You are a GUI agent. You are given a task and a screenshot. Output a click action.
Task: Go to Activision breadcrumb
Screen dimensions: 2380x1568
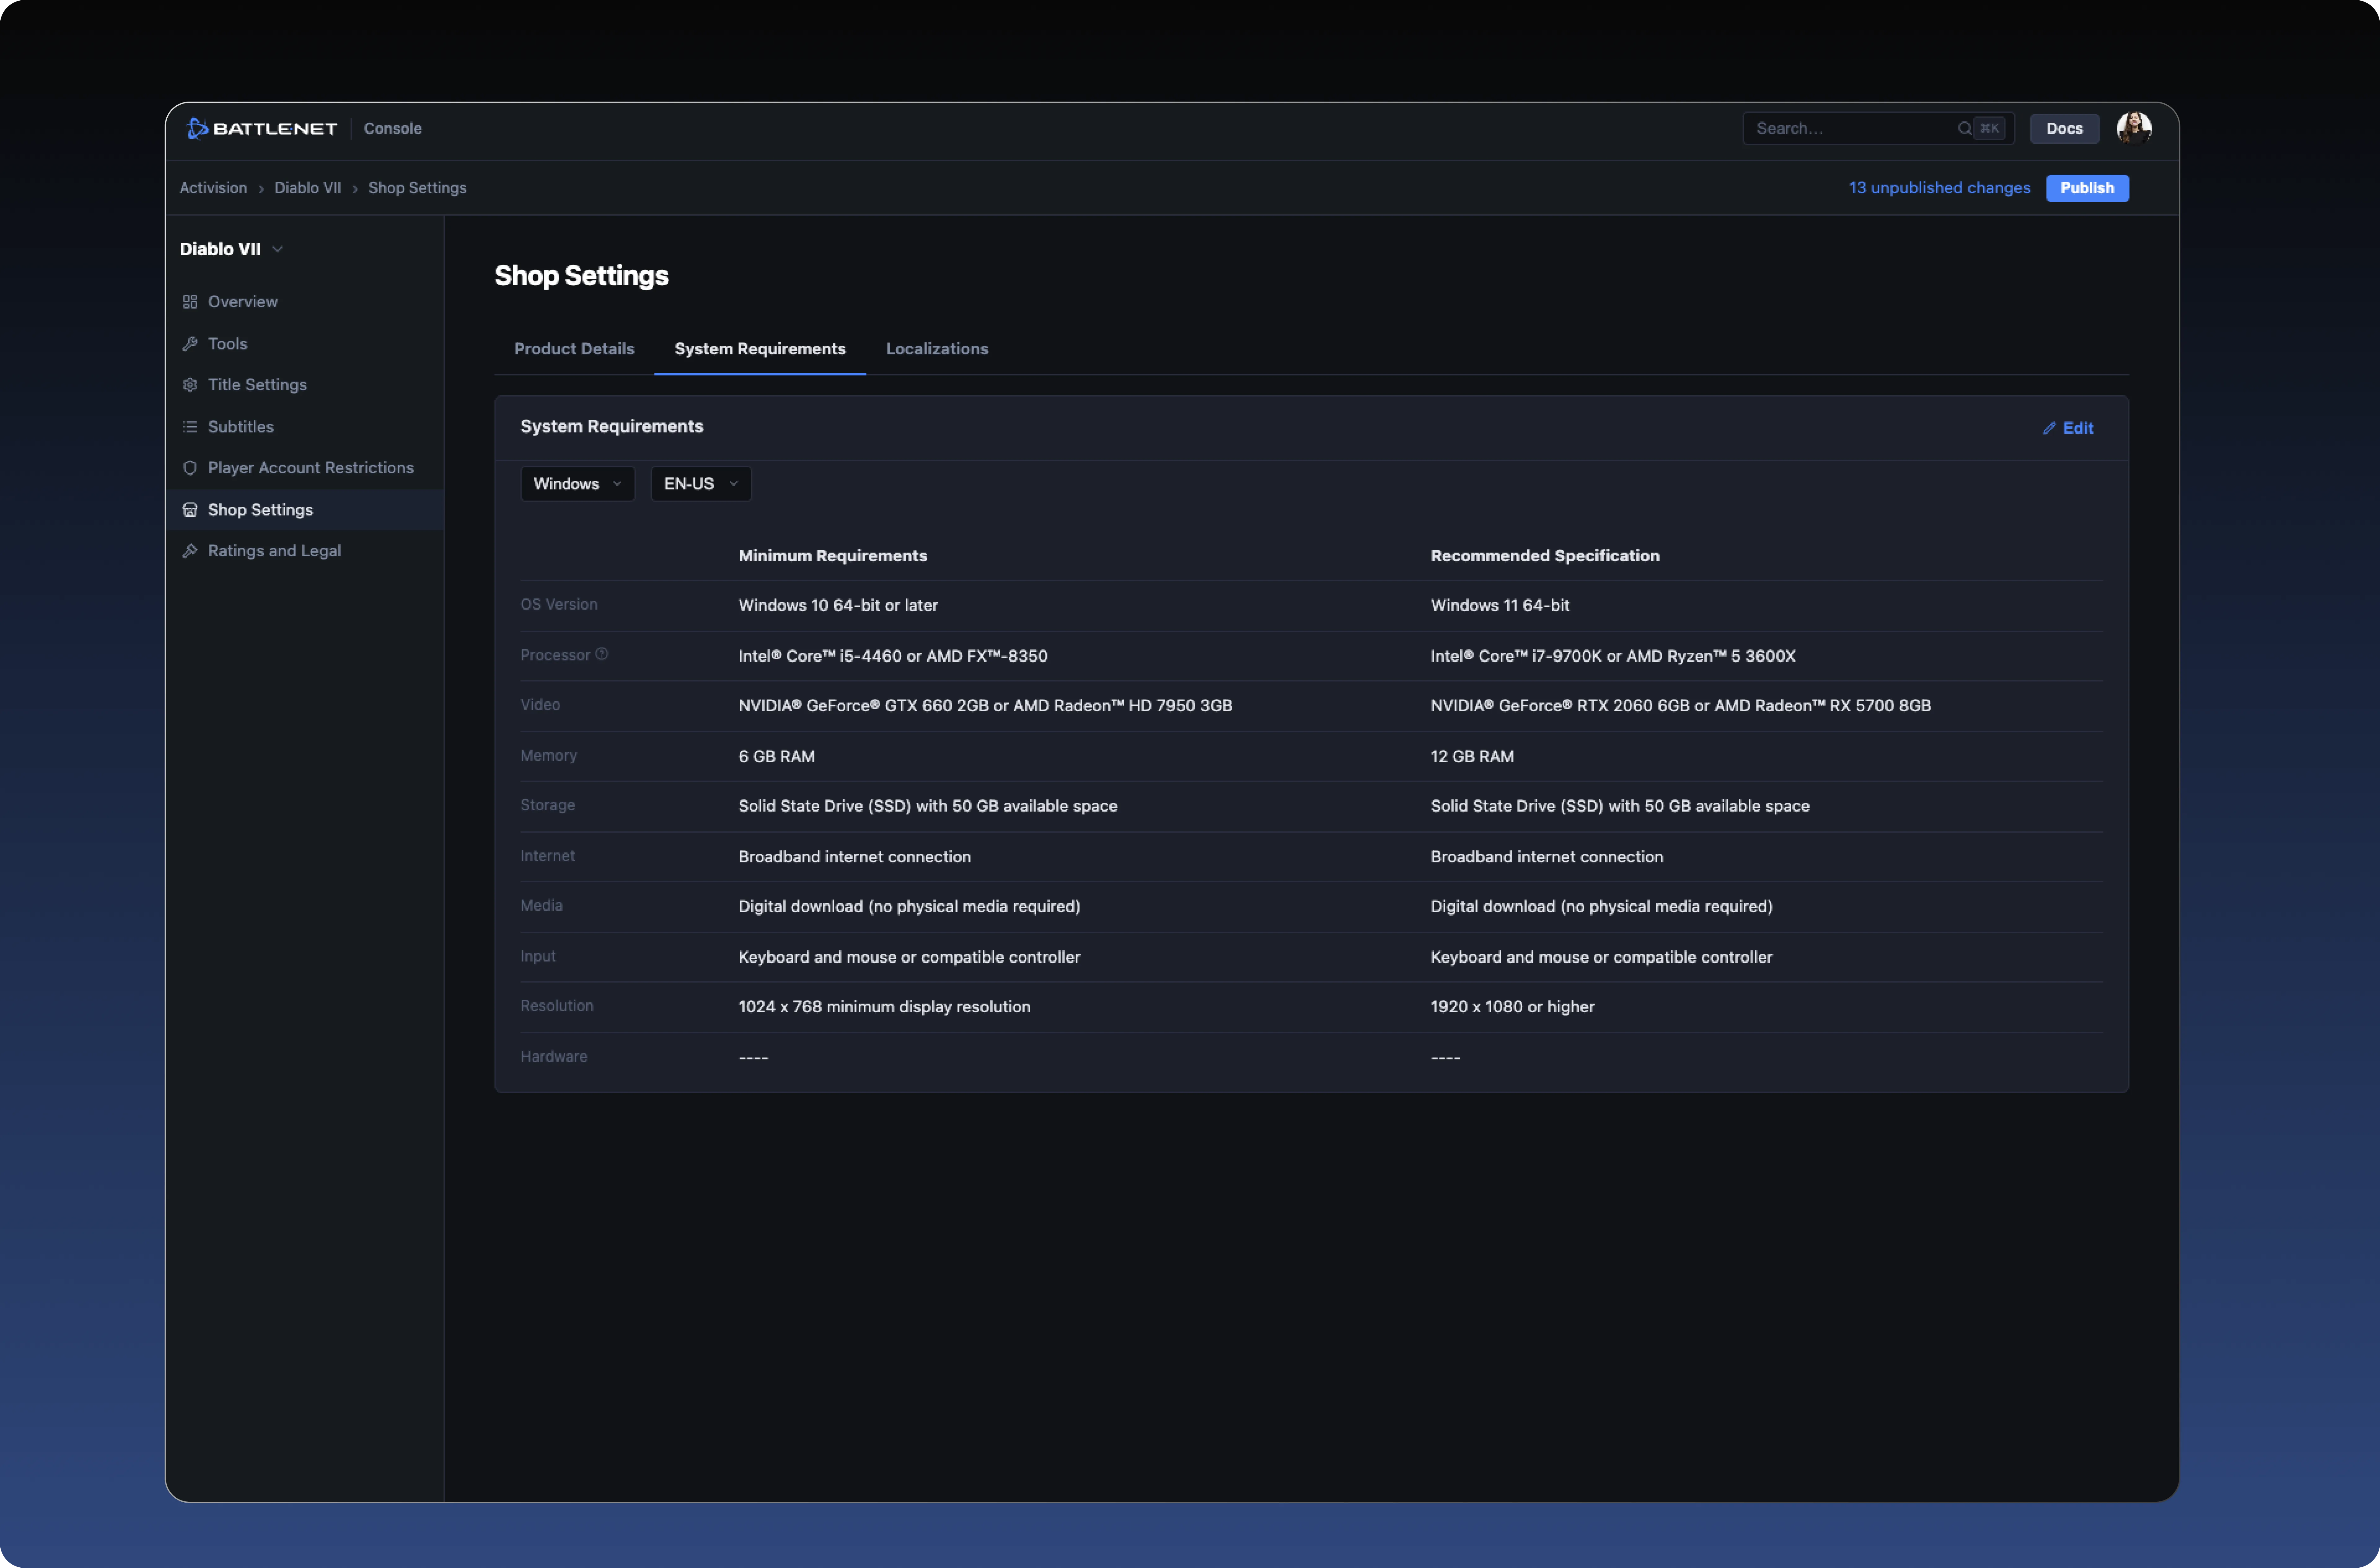coord(213,188)
